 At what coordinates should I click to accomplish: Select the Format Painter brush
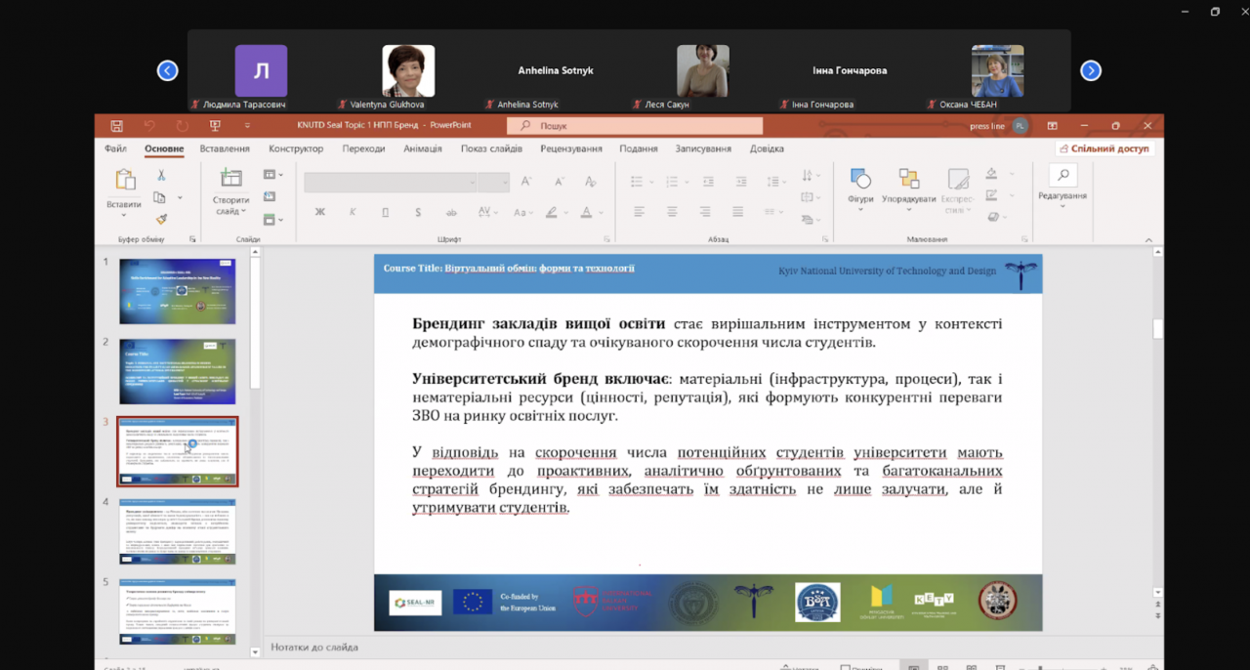point(161,220)
